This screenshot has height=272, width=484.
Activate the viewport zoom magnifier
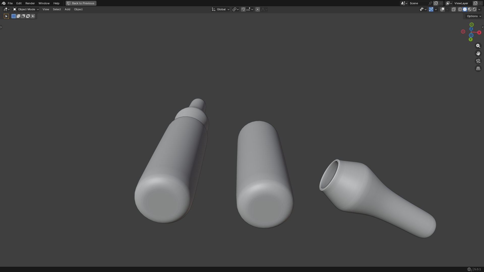(x=478, y=46)
